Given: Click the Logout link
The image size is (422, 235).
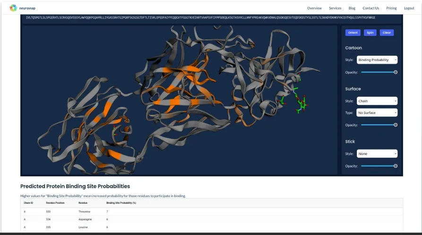Looking at the screenshot, I should [409, 8].
